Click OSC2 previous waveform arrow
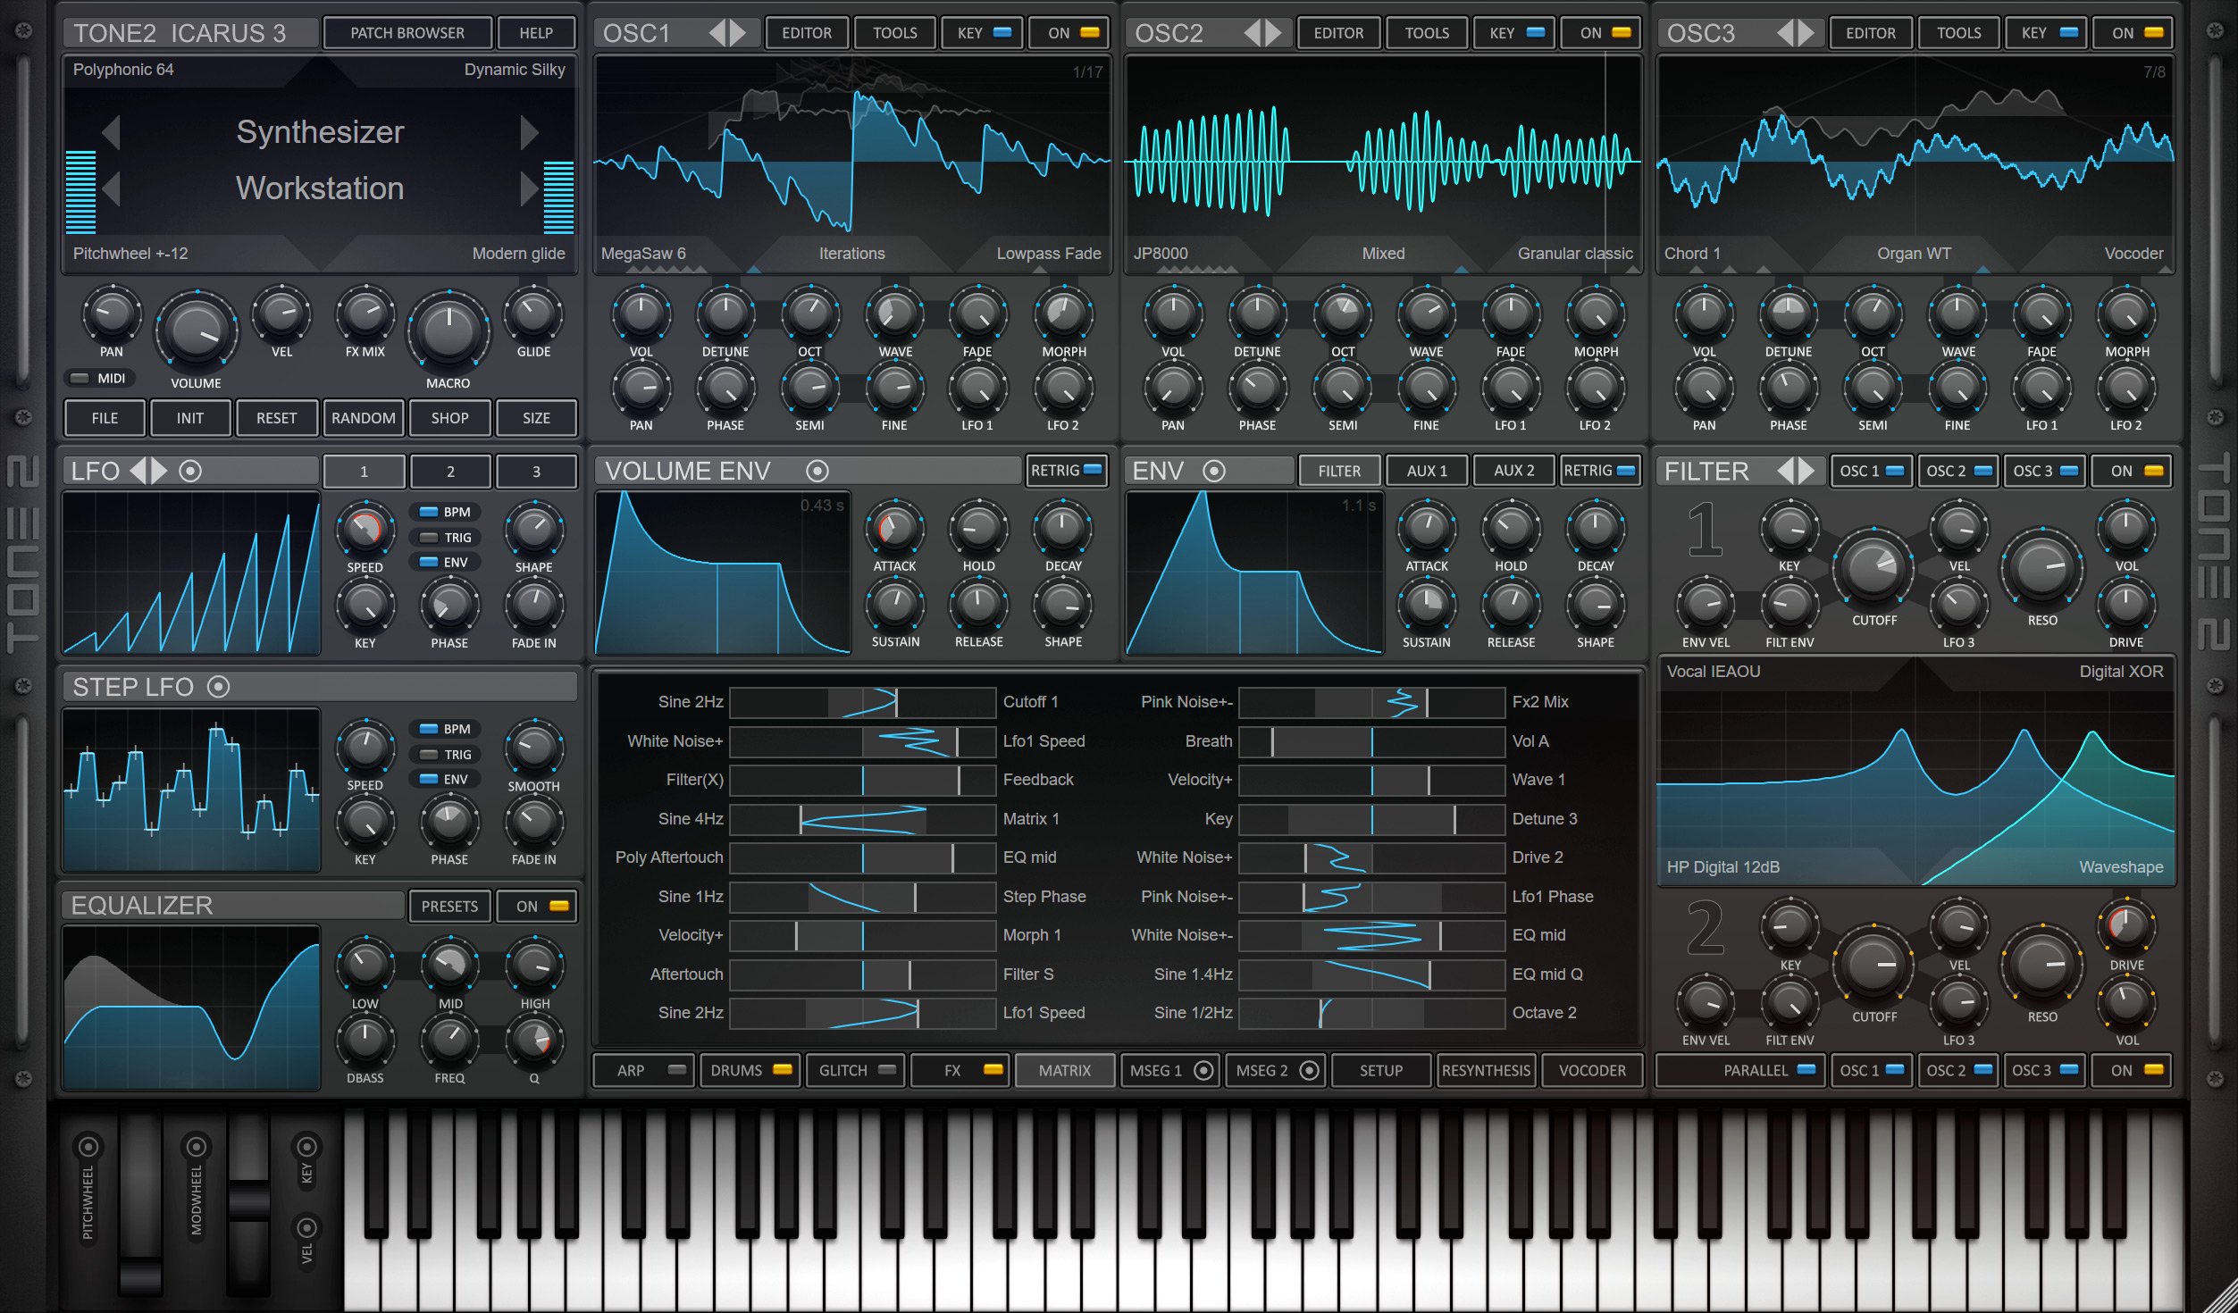 pos(1253,33)
